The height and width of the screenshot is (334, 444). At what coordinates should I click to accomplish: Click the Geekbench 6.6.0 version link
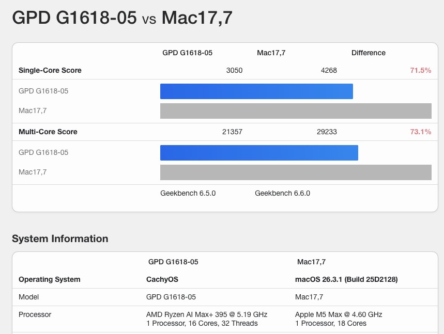point(282,193)
